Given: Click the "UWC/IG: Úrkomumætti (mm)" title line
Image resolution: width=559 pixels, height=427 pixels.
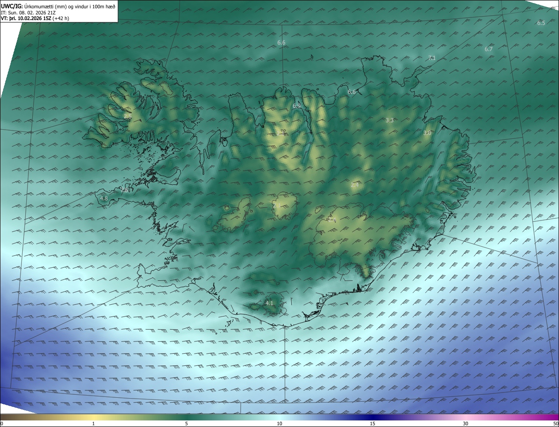Looking at the screenshot, I should tap(58, 6).
